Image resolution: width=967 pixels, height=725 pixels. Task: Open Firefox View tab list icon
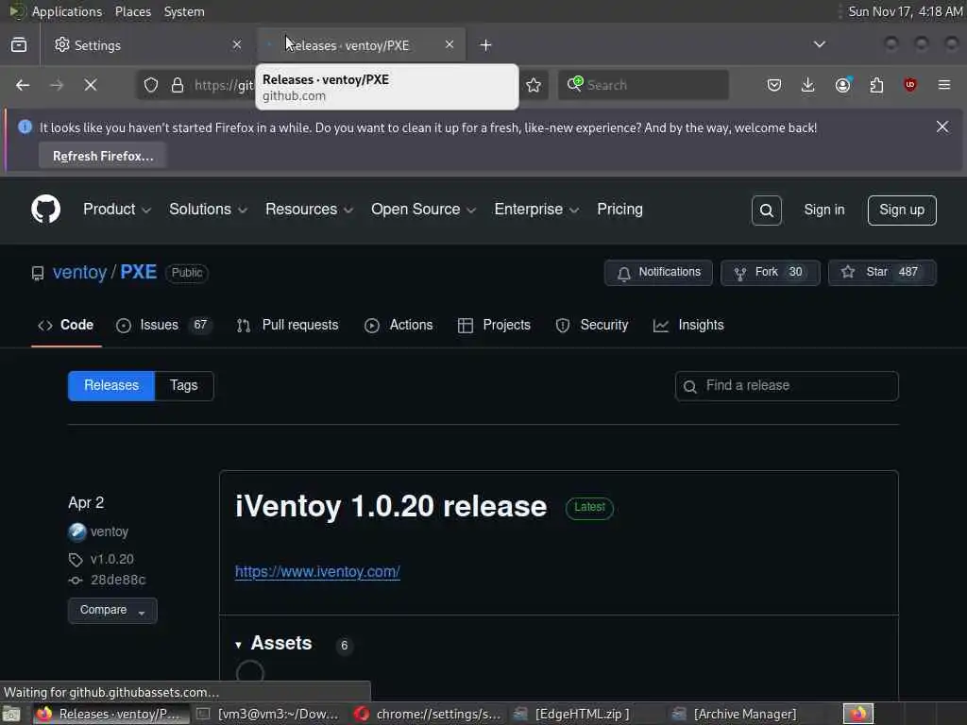pos(19,45)
